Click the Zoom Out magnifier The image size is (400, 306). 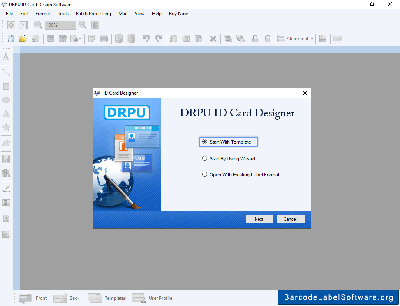click(x=83, y=25)
